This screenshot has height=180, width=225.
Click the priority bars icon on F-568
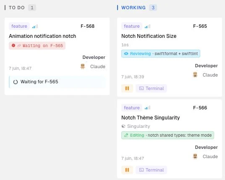pos(35,26)
